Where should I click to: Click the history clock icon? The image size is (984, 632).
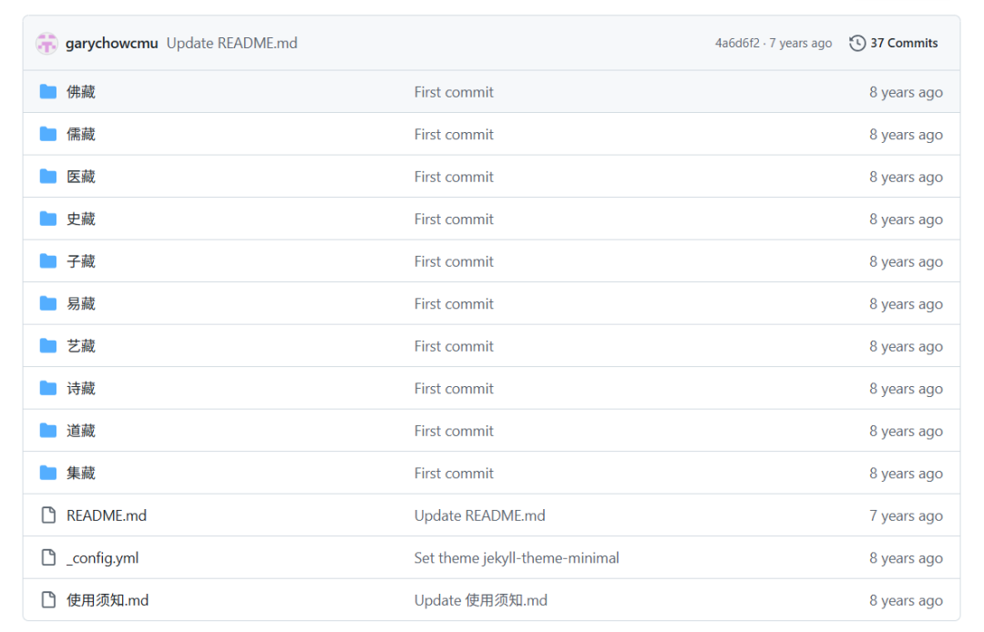coord(857,44)
